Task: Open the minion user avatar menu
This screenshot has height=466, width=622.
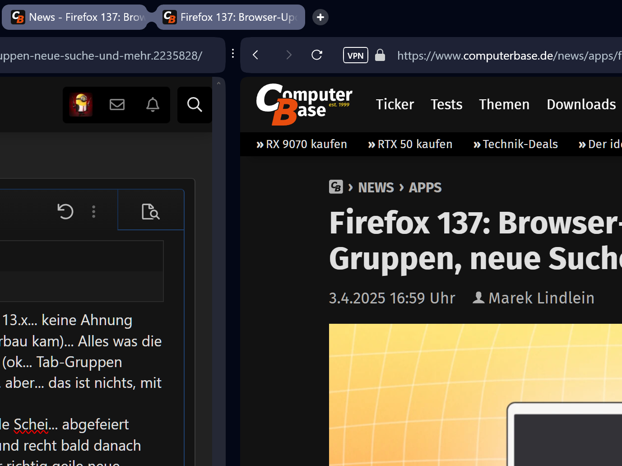Action: [x=81, y=105]
